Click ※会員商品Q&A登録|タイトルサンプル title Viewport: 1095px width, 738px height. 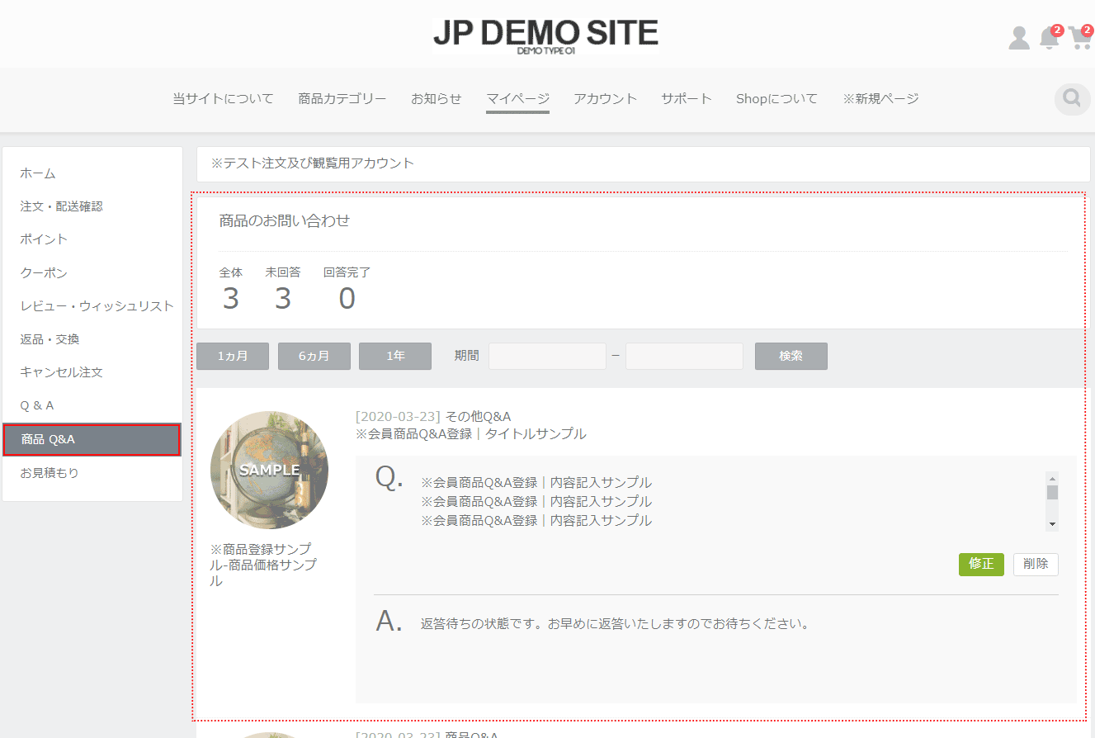(x=471, y=434)
